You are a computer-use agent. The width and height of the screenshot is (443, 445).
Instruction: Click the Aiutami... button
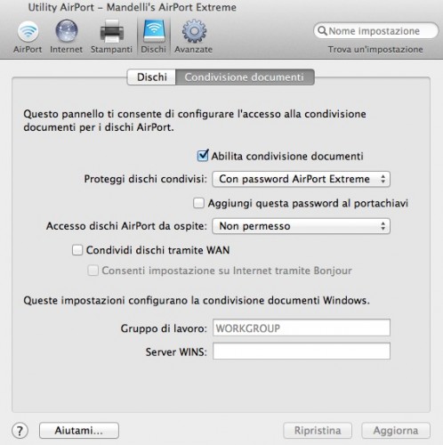[79, 431]
